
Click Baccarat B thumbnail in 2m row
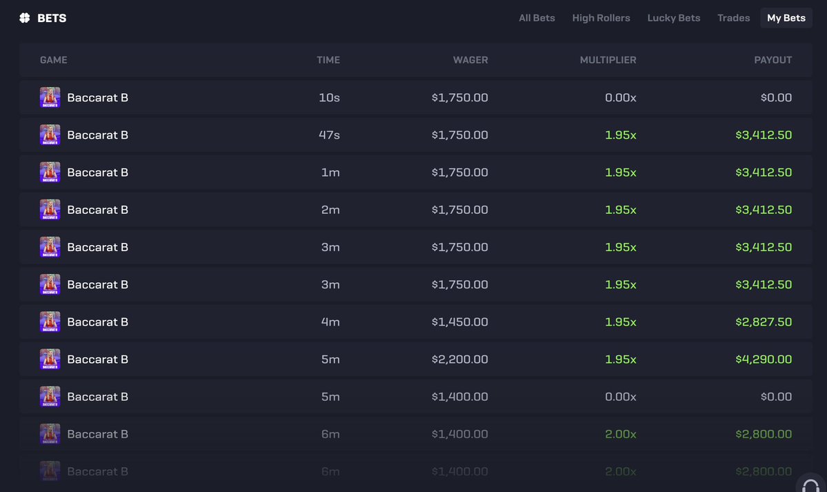(50, 210)
